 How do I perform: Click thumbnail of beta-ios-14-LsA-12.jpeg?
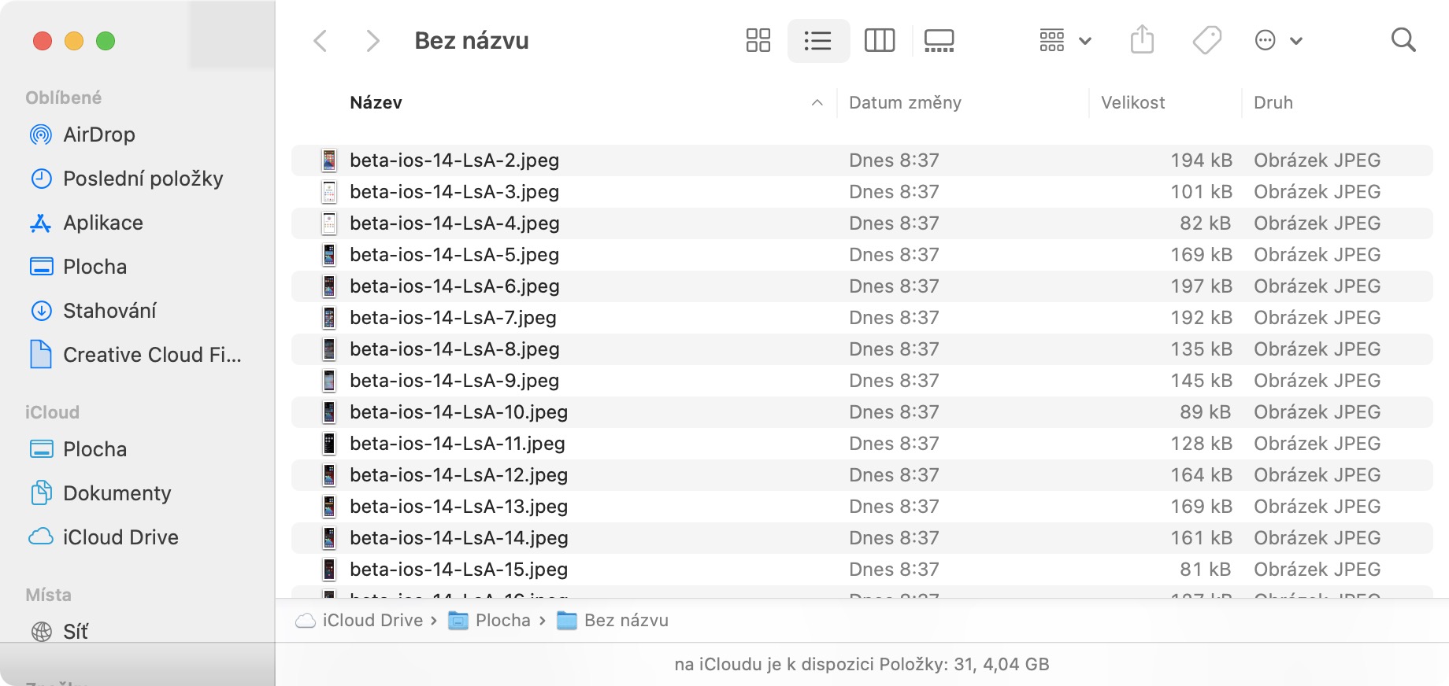click(x=329, y=475)
